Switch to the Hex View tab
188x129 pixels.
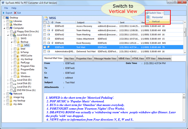click(x=69, y=59)
